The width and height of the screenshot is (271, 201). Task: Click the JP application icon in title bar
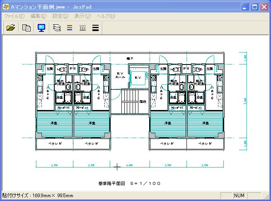6,7
